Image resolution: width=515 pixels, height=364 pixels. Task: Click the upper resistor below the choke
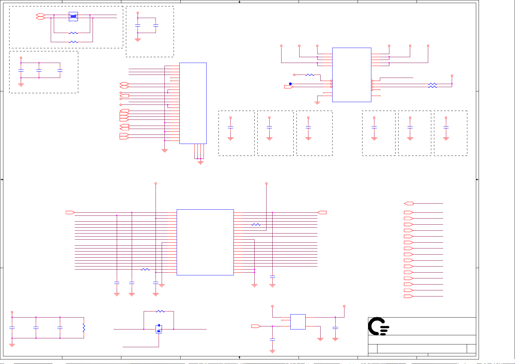(73, 33)
